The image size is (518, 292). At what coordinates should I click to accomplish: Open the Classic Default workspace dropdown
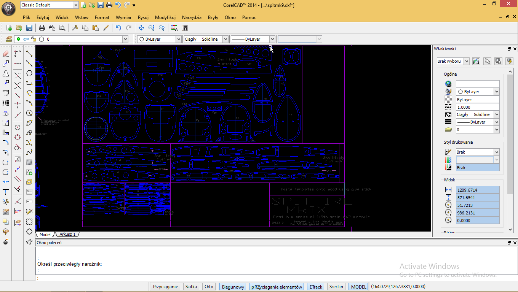[75, 5]
